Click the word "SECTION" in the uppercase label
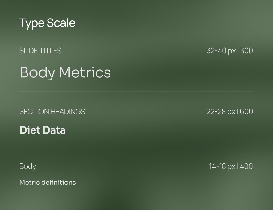 34,112
